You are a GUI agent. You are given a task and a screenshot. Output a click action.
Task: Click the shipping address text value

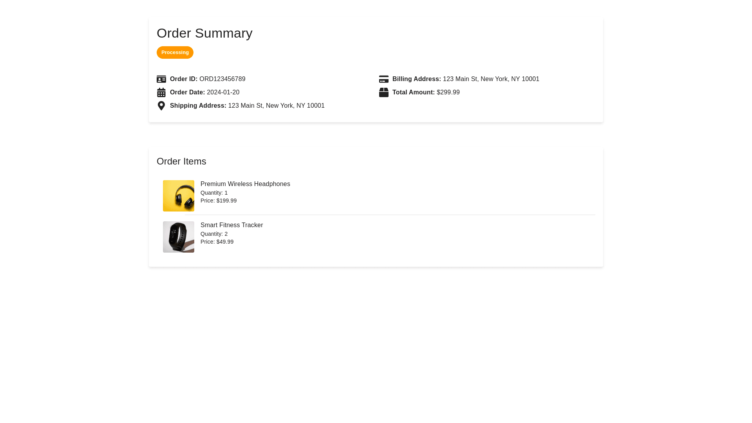click(x=276, y=106)
